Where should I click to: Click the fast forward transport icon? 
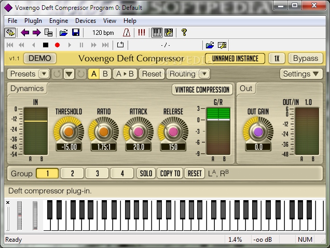[93, 45]
